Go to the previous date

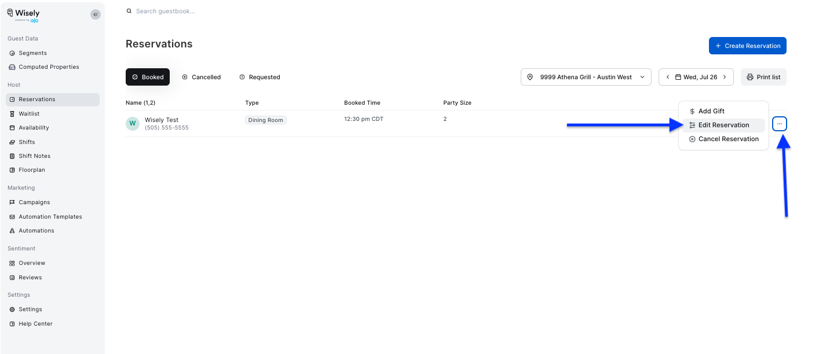click(668, 77)
